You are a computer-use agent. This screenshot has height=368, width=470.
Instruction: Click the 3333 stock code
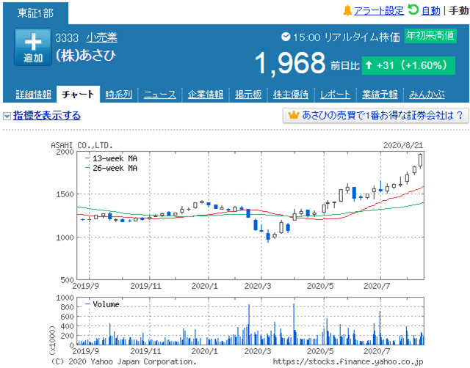67,38
